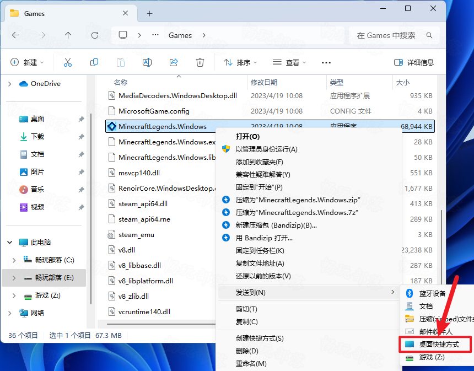
Task: Click the Rename icon in toolbar
Action: (147, 62)
